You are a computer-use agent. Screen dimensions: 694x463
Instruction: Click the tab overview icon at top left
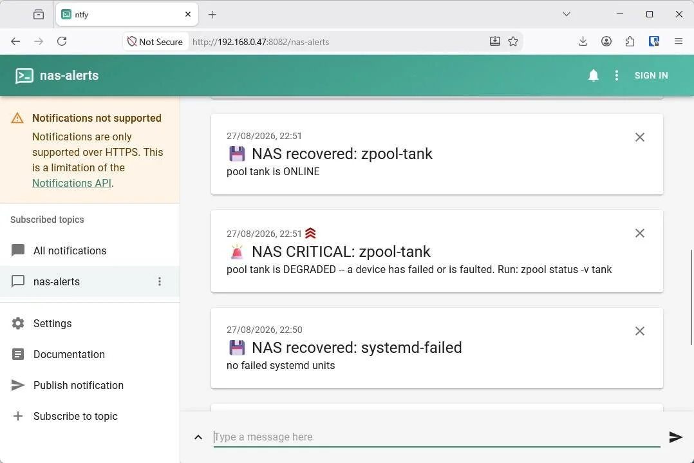[x=39, y=15]
